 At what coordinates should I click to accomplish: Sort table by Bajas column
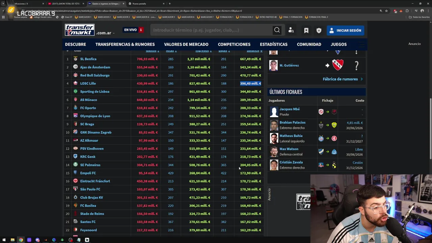[x=224, y=51]
